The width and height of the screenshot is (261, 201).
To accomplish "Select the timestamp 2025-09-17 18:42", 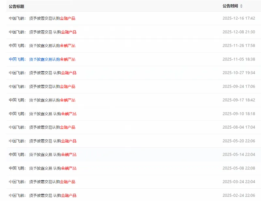I will pyautogui.click(x=239, y=100).
